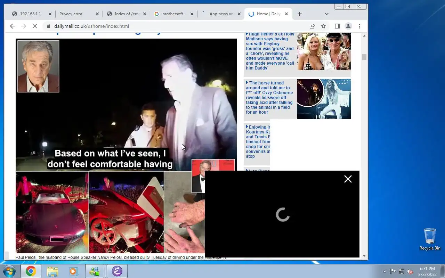445x278 pixels.
Task: Switch to the Privacy error tab
Action: pos(71,14)
